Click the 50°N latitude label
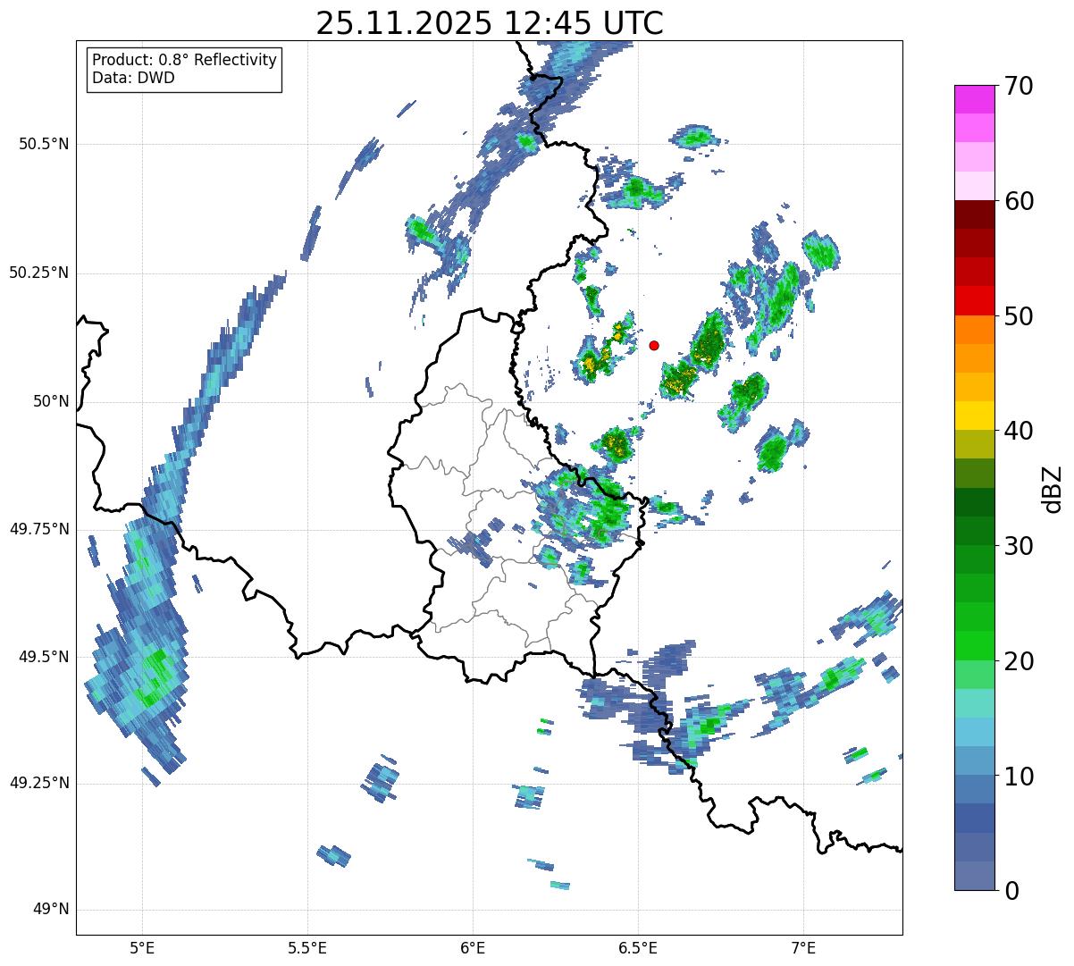1074x966 pixels. [52, 401]
